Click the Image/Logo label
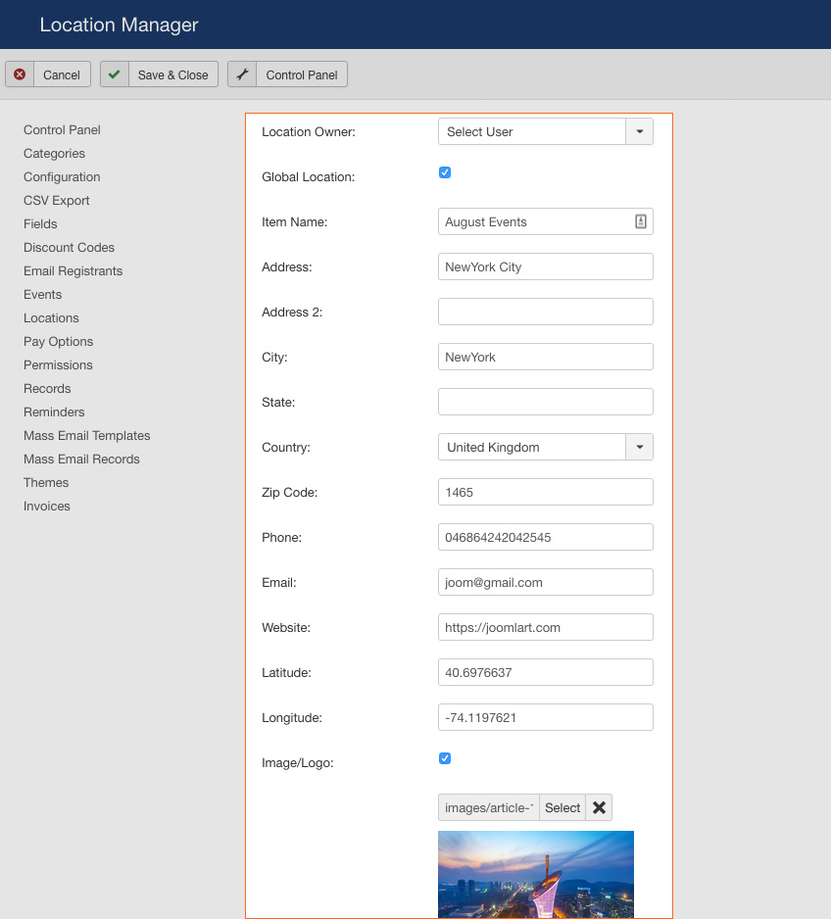This screenshot has width=831, height=919. pyautogui.click(x=298, y=762)
